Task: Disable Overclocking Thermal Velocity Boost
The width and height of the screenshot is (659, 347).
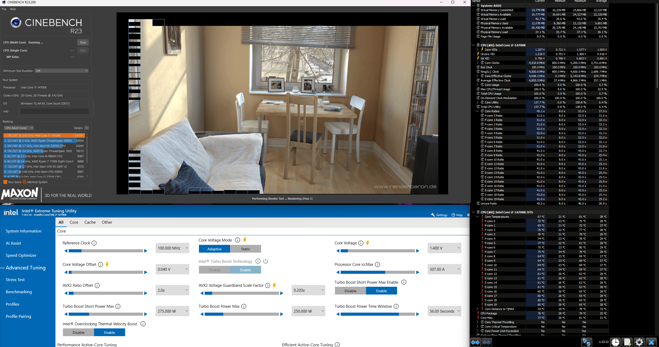Action: point(78,333)
